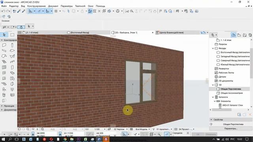Collapse the Каталоги tree node

[213, 97]
